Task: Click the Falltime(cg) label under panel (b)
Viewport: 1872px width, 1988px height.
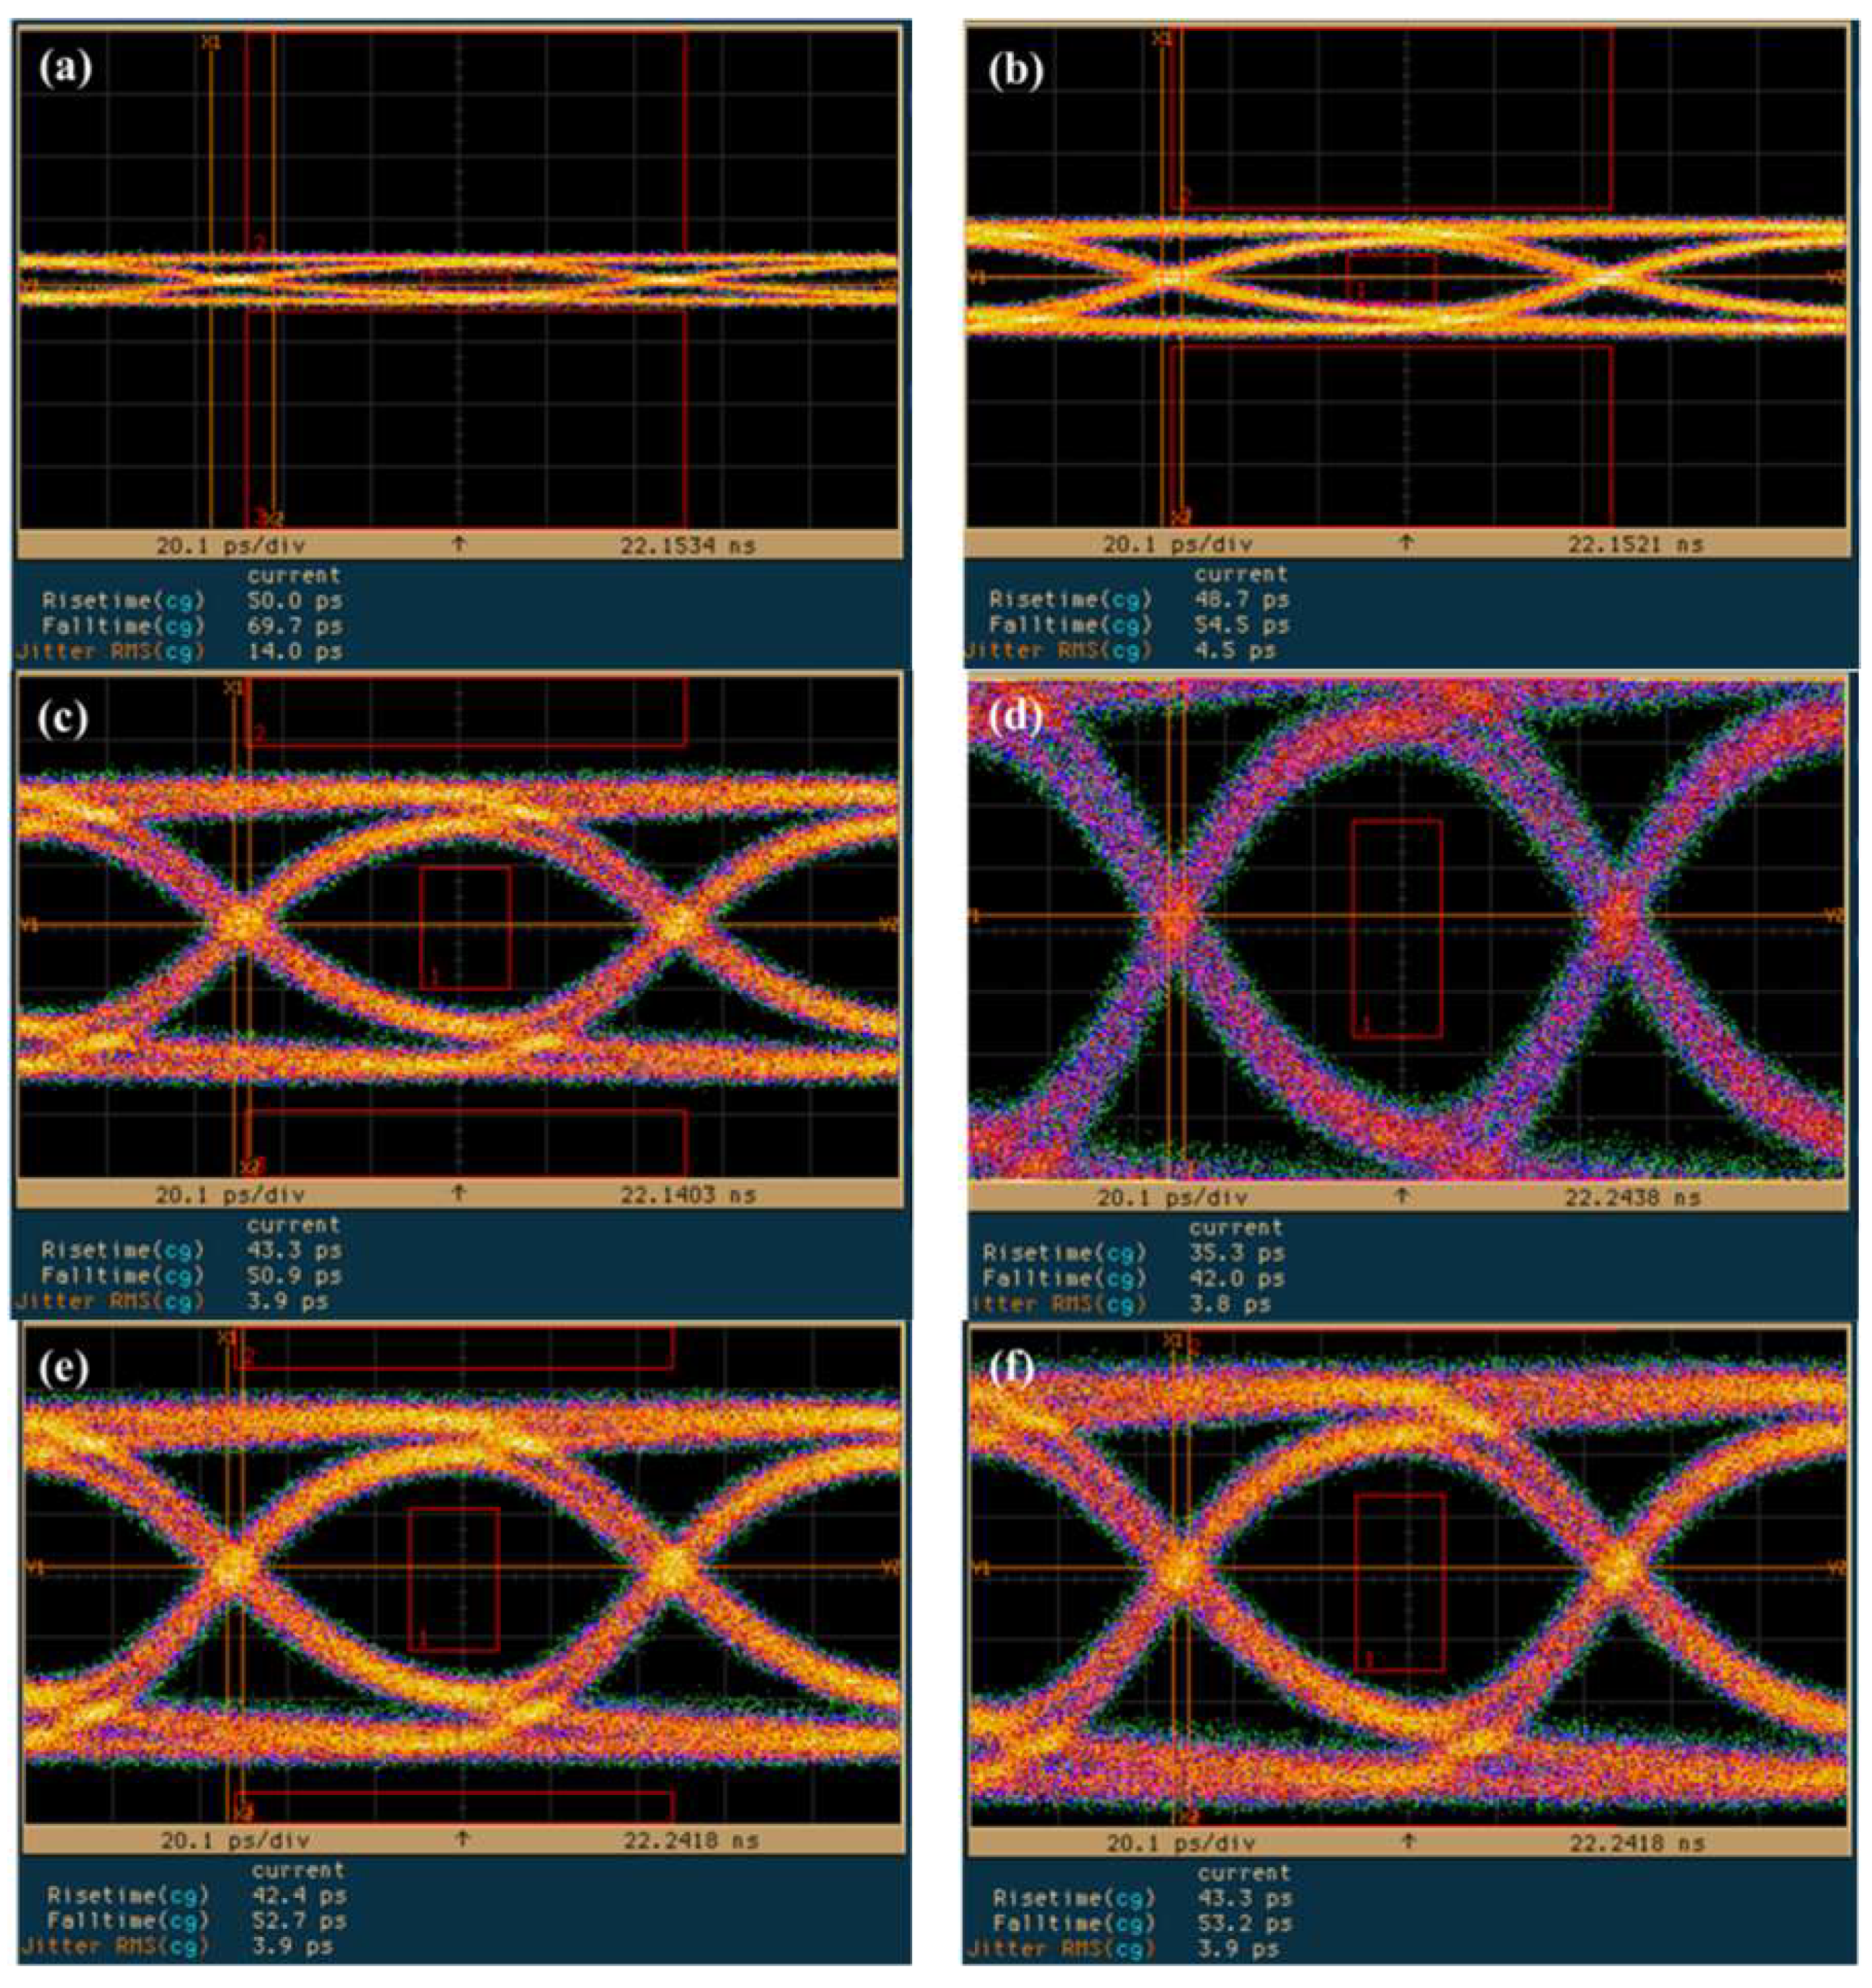Action: click(1071, 625)
